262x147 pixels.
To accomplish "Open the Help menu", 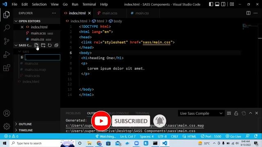I will coord(104,4).
